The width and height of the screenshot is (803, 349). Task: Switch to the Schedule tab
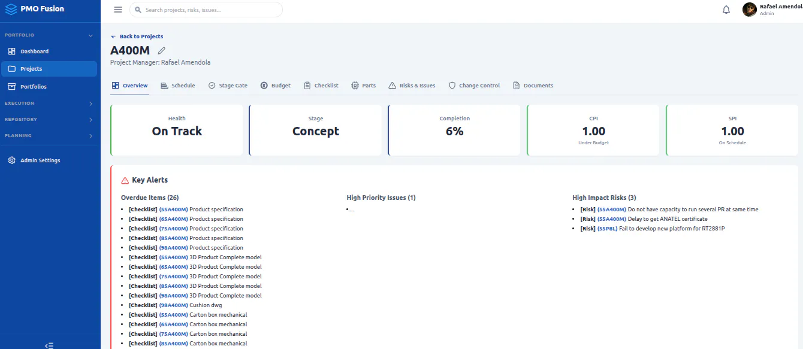[178, 86]
